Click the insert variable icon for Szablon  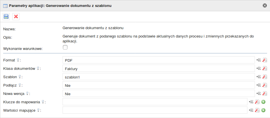pyautogui.click(x=259, y=77)
